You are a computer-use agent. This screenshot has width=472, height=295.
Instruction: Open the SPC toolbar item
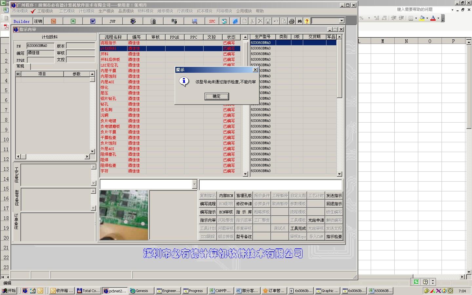click(212, 21)
